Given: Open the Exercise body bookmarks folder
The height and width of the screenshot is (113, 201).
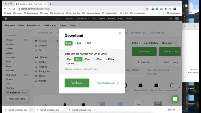Looking at the screenshot, I should [x=31, y=13].
